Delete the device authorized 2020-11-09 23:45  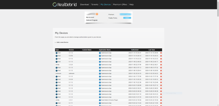tap(161, 62)
